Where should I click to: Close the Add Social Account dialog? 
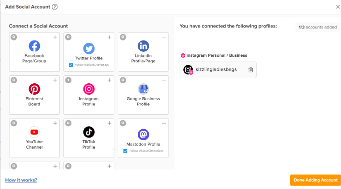coord(338,7)
